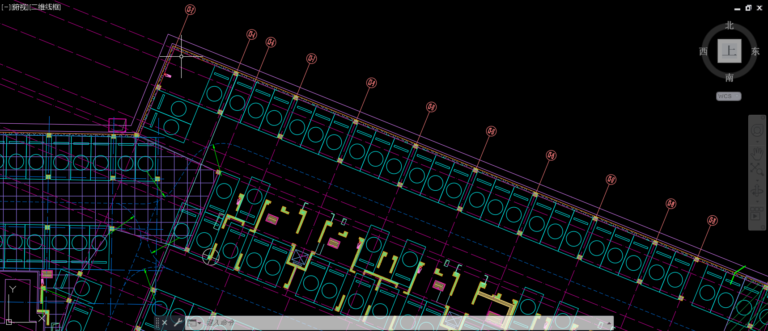Click the 北 direction on the ViewCube
This screenshot has height=331, width=768.
[x=730, y=25]
